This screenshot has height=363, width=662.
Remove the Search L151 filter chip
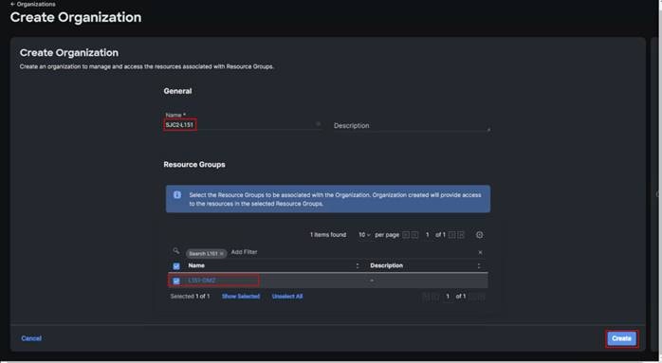(x=222, y=253)
